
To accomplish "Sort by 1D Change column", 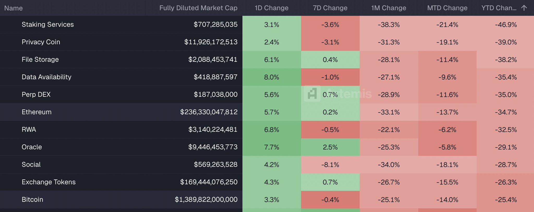I will (272, 8).
